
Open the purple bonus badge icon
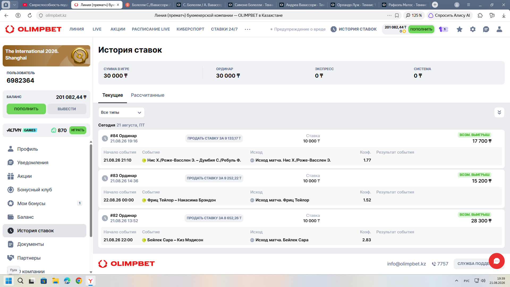click(x=443, y=29)
